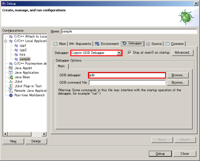
Task: Click the JUnit icon
Action: coord(11,82)
